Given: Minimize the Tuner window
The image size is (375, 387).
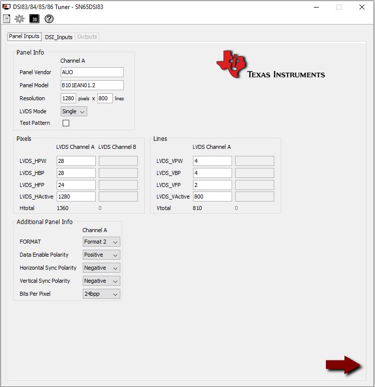Looking at the screenshot, I should (x=316, y=7).
